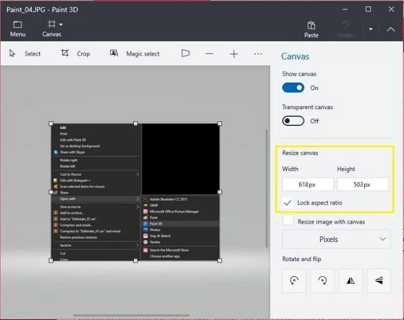Activate the Magic select tool
The width and height of the screenshot is (404, 320).
pyautogui.click(x=135, y=53)
